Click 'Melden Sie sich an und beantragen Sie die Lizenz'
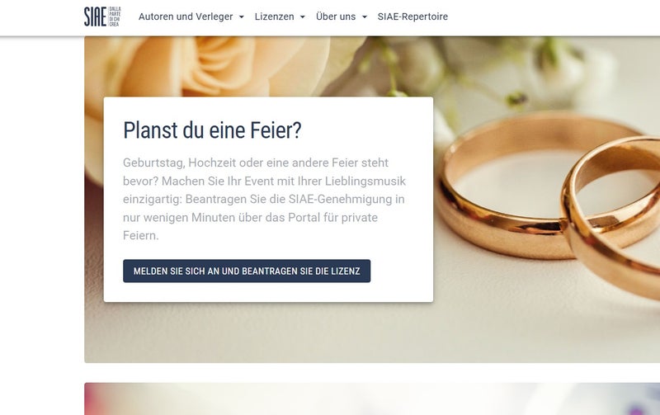The height and width of the screenshot is (415, 660). 247,271
